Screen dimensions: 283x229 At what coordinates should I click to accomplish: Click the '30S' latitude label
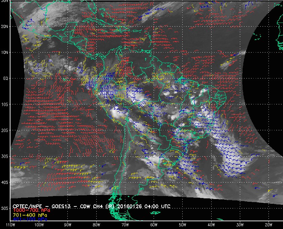[5, 157]
